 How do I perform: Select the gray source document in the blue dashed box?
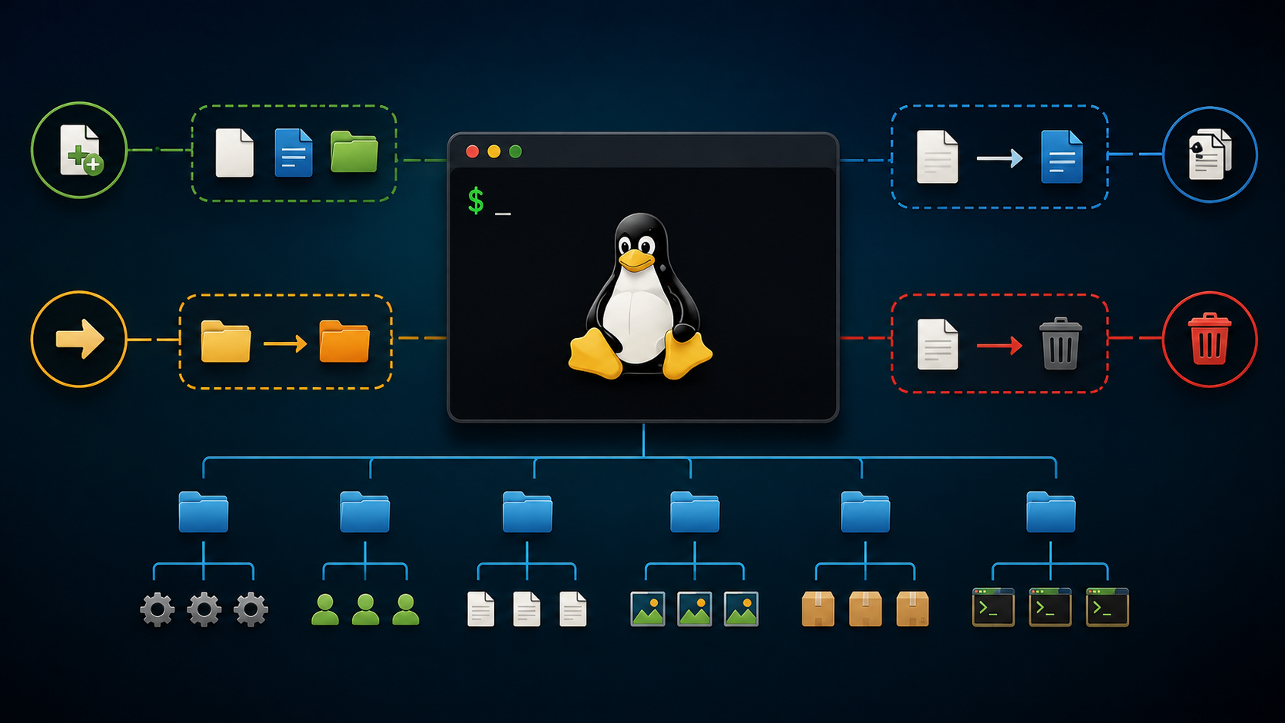pos(938,157)
